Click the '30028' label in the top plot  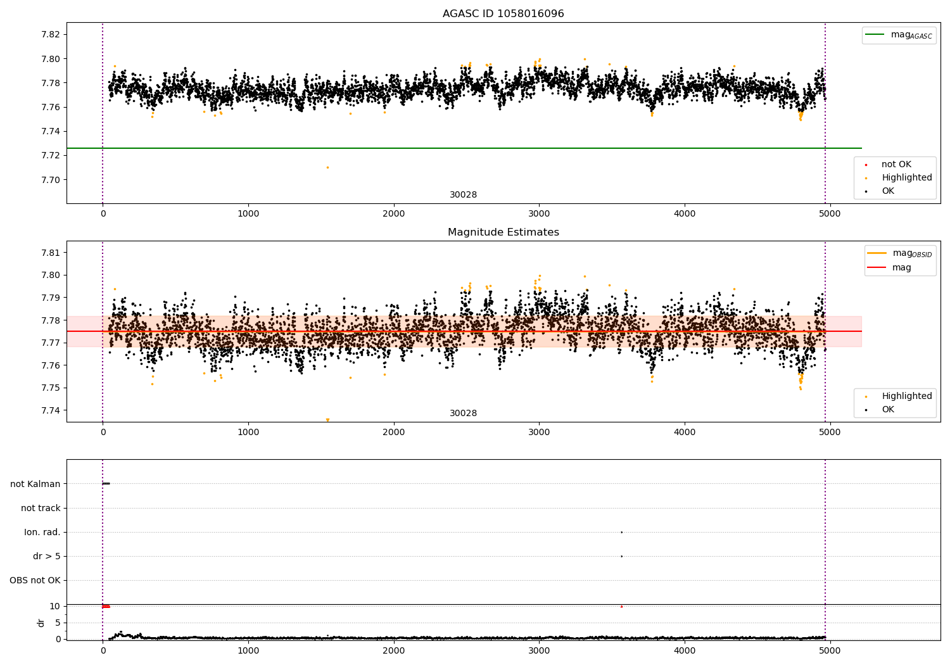click(x=464, y=195)
